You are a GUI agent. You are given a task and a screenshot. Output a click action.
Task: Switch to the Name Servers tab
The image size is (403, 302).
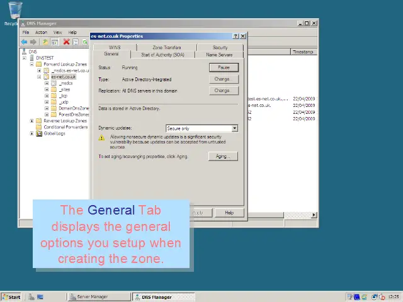219,55
